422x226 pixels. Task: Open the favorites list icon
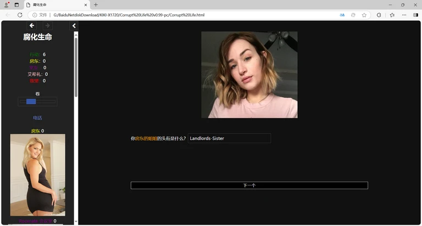click(392, 15)
